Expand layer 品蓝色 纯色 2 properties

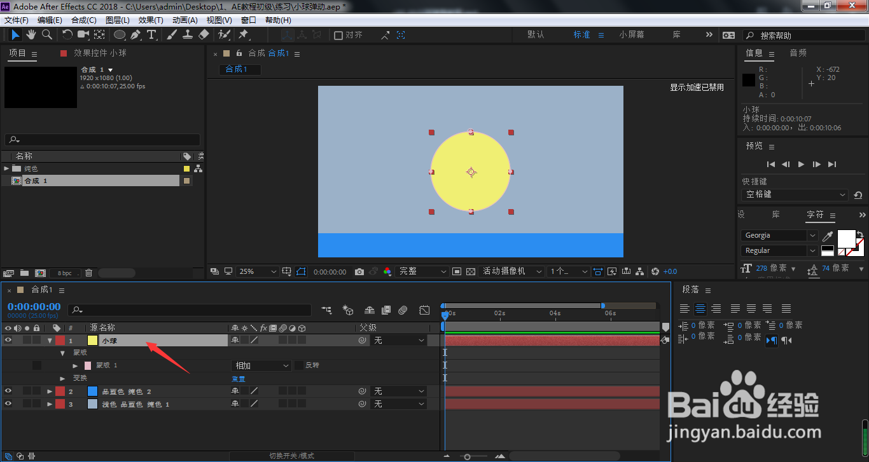[x=50, y=391]
